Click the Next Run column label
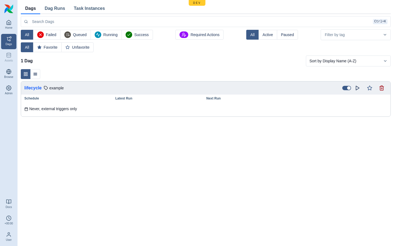The height and width of the screenshot is (246, 394). point(213,98)
